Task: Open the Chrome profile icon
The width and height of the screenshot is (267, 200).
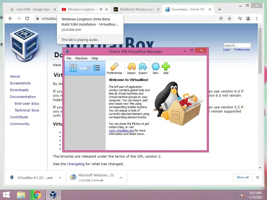Action: (248, 18)
